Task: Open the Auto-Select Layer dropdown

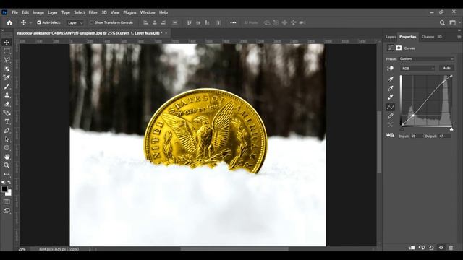Action: click(75, 22)
